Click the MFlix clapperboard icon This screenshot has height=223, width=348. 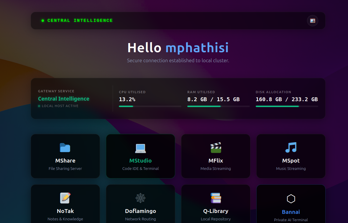pyautogui.click(x=216, y=147)
